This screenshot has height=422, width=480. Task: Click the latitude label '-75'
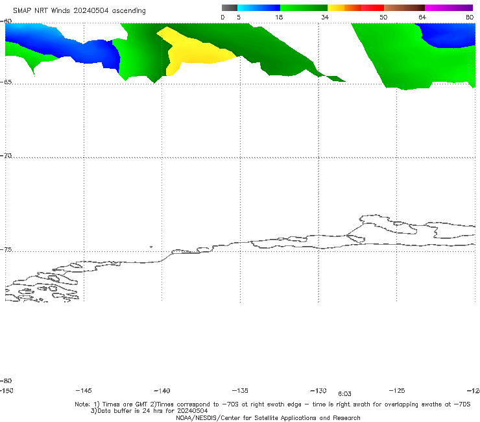tap(6, 249)
